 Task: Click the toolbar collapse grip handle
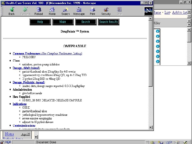[2, 11]
